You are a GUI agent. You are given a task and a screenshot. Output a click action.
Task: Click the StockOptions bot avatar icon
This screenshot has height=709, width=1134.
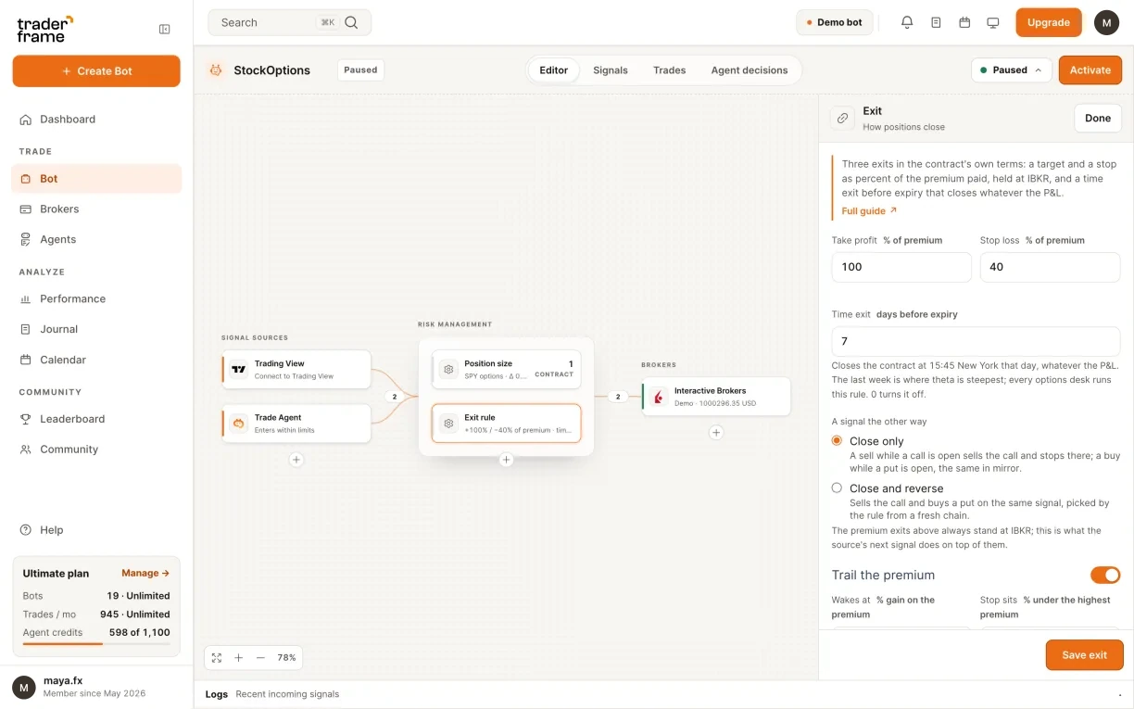tap(216, 70)
